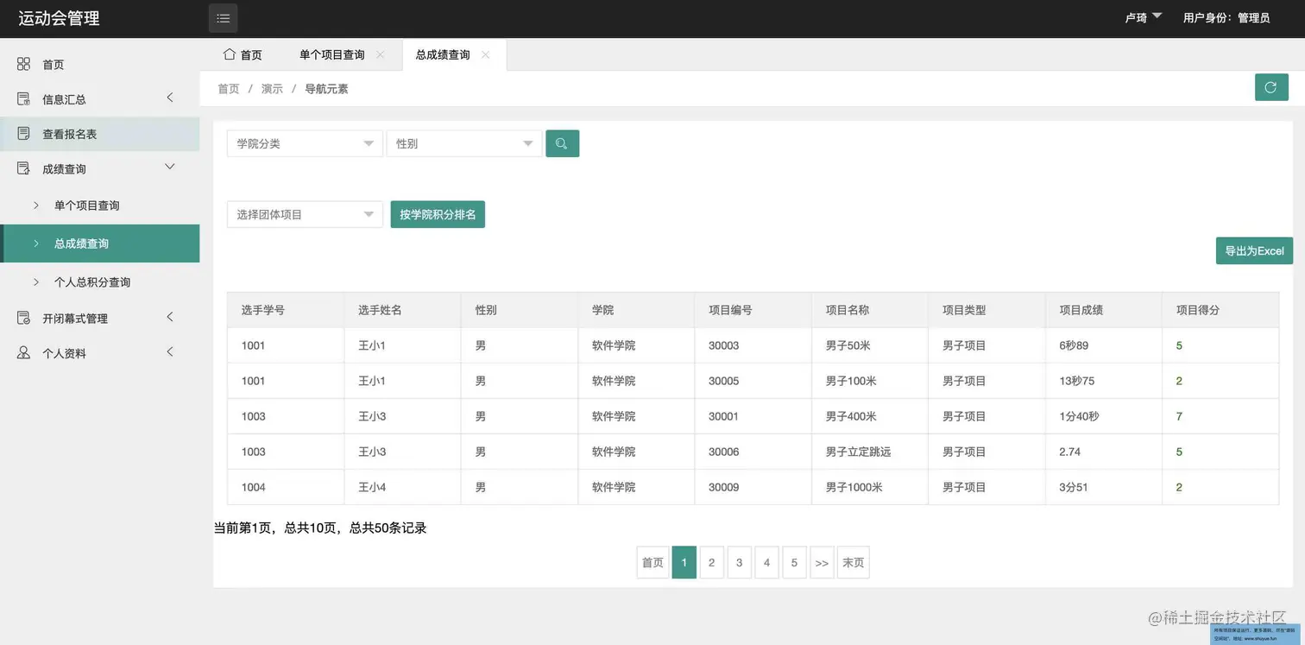
Task: Go to pagination 首页 button
Action: pos(652,562)
